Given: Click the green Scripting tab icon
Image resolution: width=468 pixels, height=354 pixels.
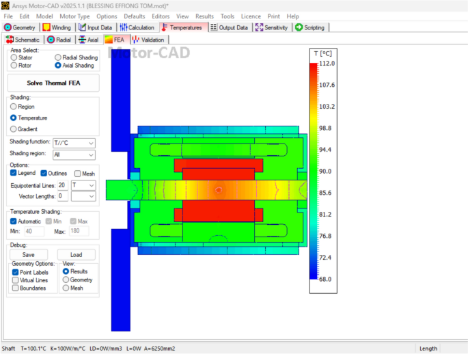Looking at the screenshot, I should pyautogui.click(x=299, y=27).
